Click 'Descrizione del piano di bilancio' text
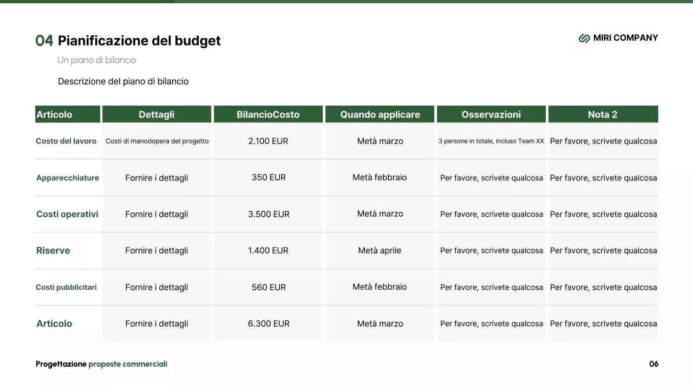 [x=123, y=81]
